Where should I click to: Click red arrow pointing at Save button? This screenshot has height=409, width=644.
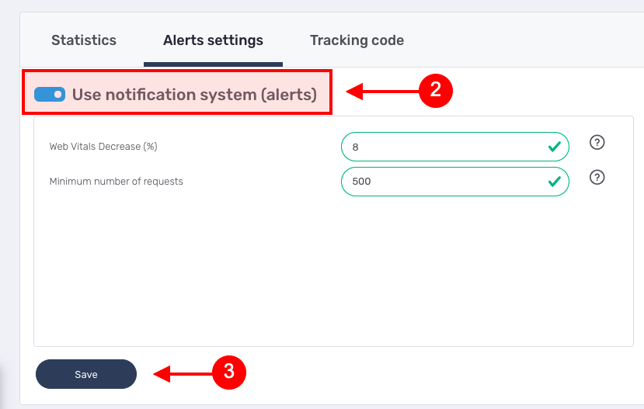[x=183, y=374]
